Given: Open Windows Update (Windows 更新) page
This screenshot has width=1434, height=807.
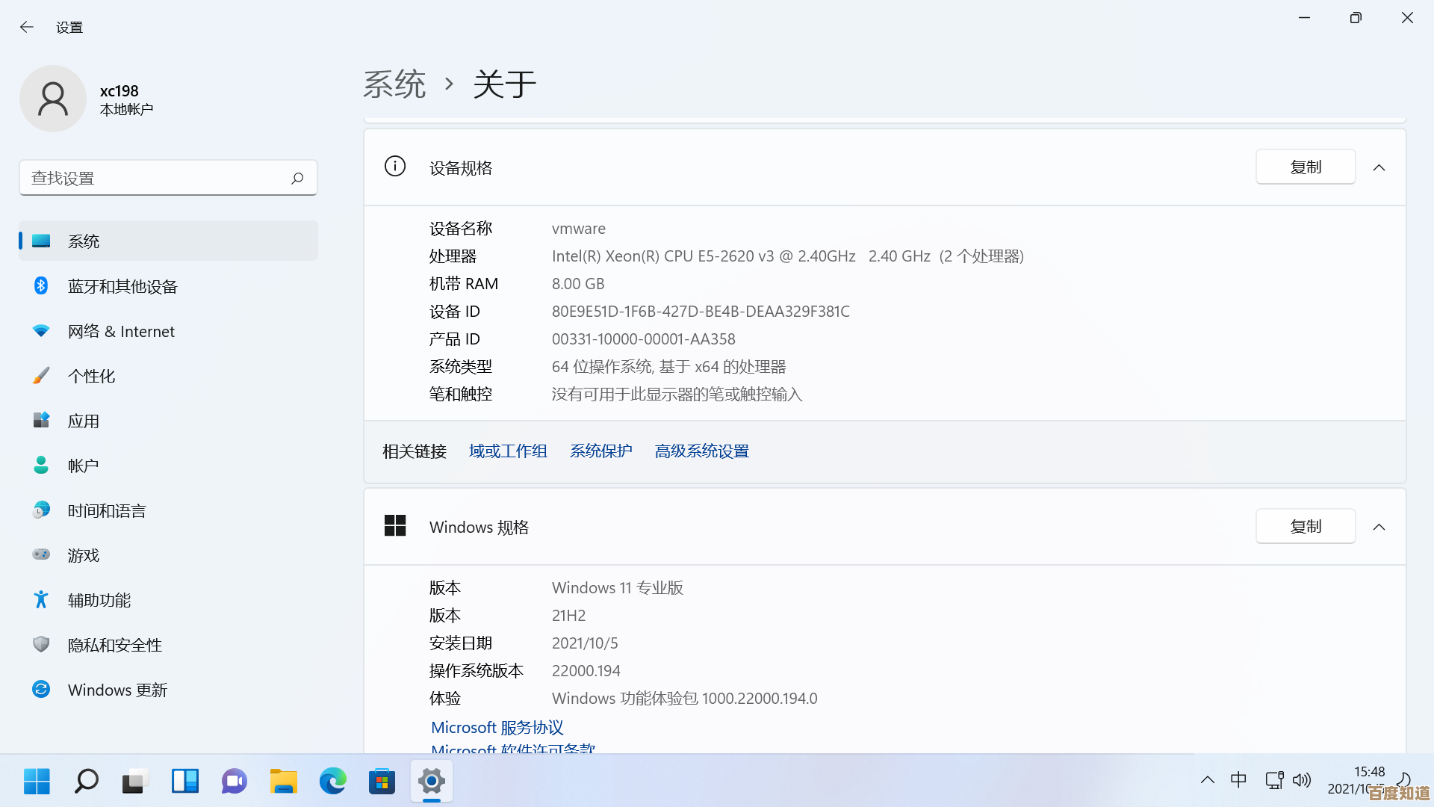Looking at the screenshot, I should [x=117, y=690].
